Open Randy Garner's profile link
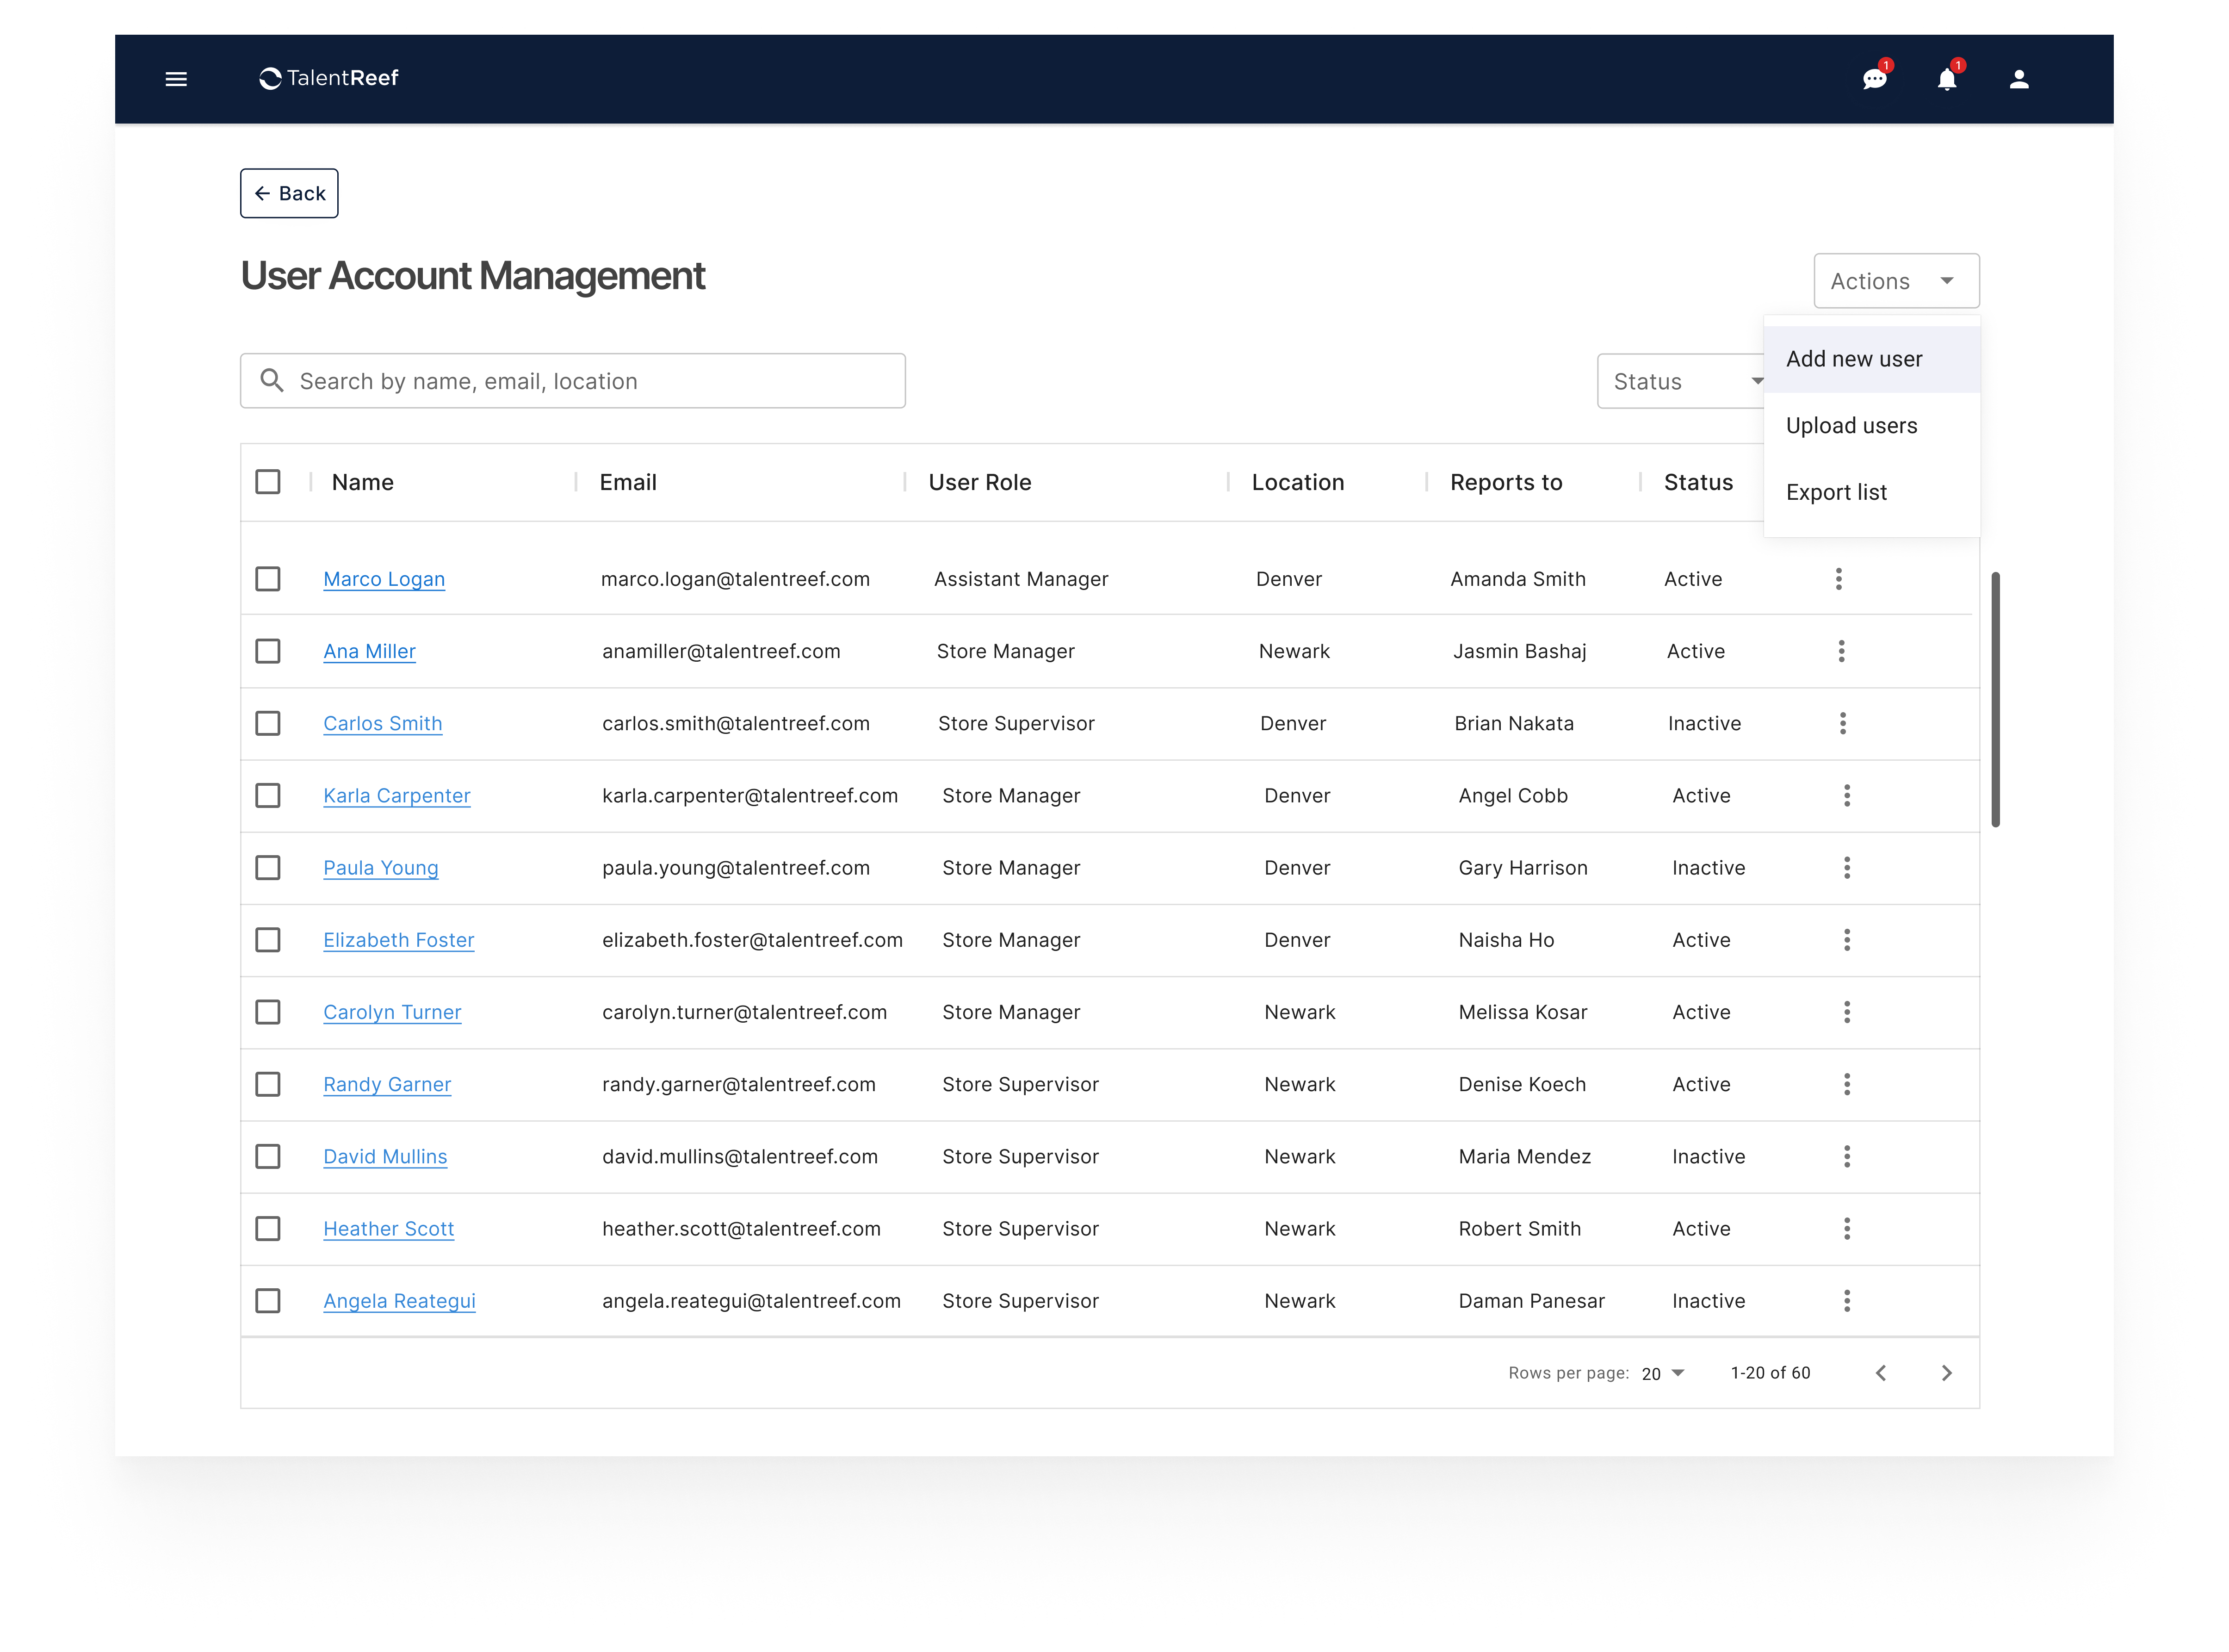Screen dimensions: 2229x1652 click(x=387, y=1084)
